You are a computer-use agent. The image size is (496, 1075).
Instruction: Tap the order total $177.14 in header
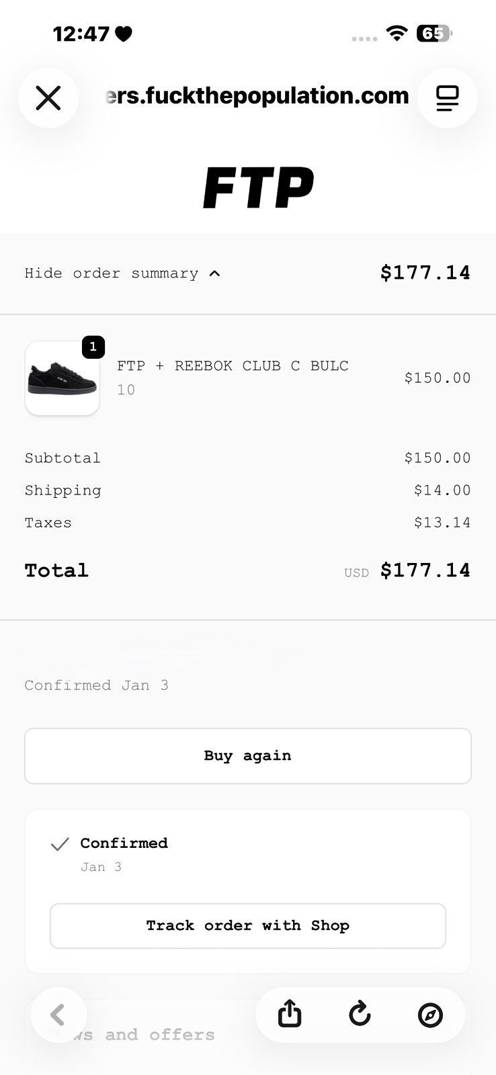point(425,273)
